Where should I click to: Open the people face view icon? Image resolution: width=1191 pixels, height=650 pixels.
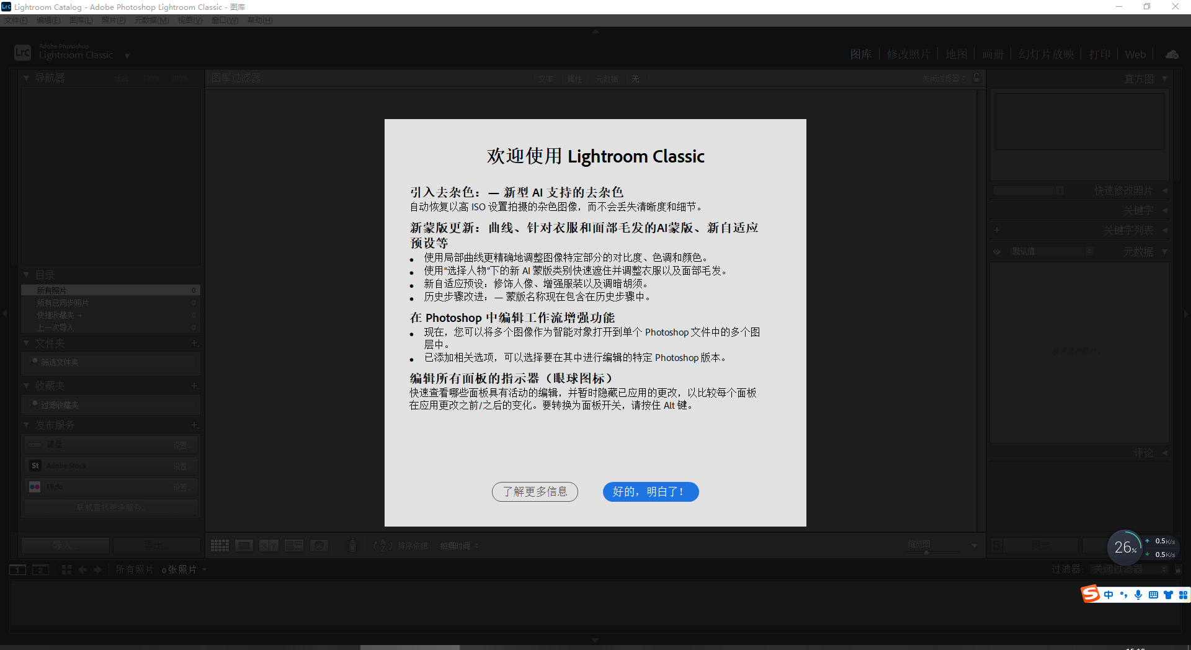(319, 546)
